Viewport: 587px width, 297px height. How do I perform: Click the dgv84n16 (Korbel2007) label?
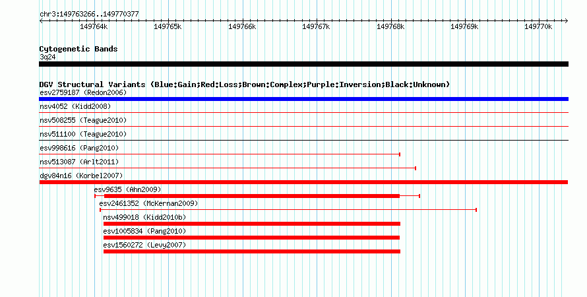pos(81,176)
